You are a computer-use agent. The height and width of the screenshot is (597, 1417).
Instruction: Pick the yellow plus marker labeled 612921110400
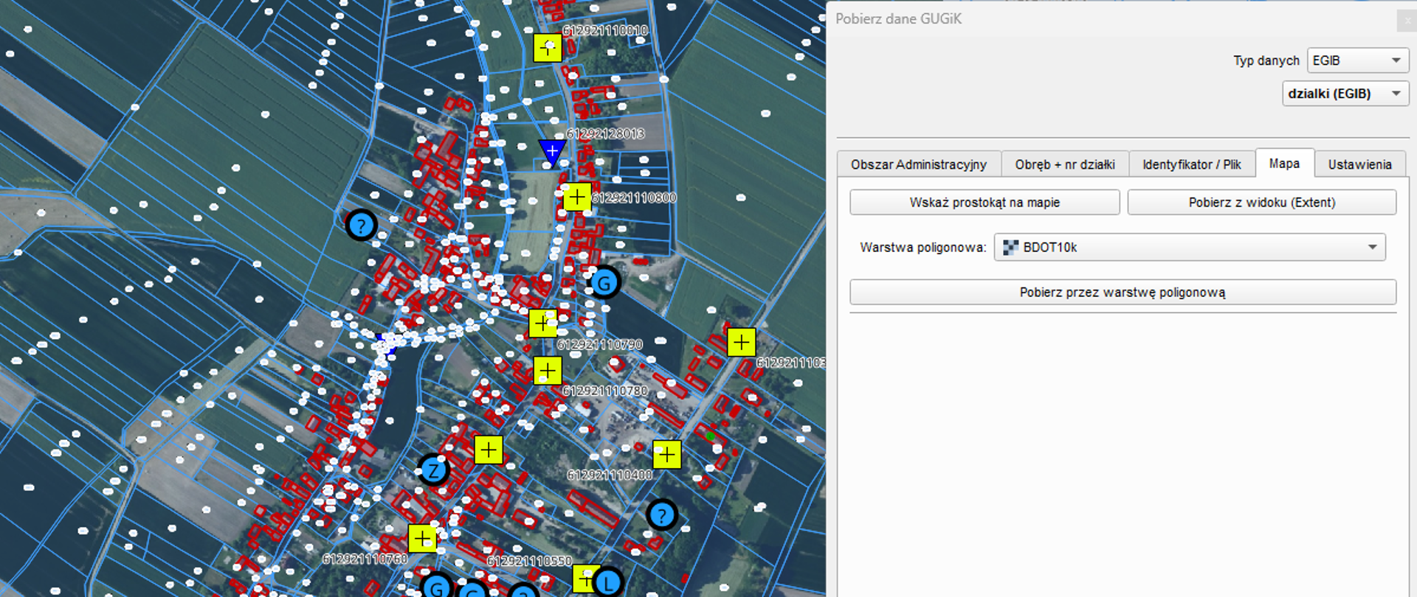click(666, 455)
